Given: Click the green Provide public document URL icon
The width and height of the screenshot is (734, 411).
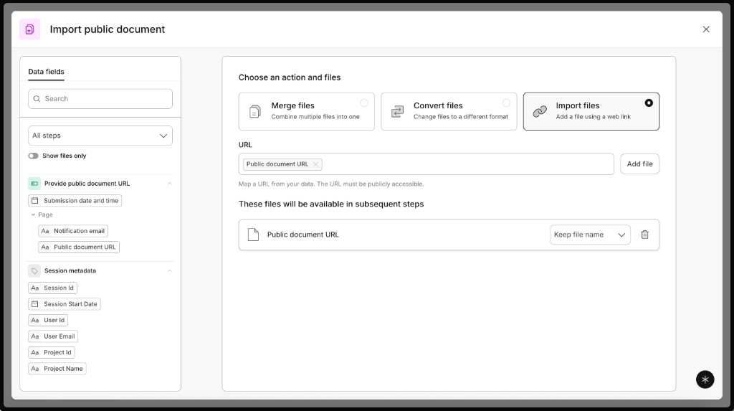Looking at the screenshot, I should click(x=34, y=184).
